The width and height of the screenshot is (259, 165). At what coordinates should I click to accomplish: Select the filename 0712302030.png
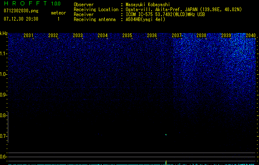(x=21, y=11)
